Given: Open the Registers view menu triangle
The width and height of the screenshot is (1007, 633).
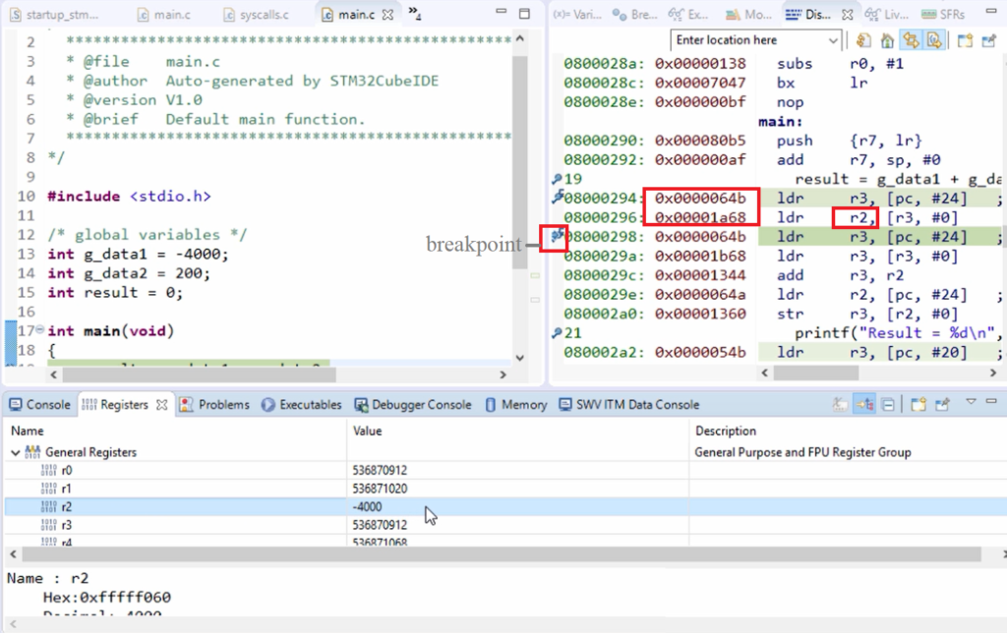Looking at the screenshot, I should click(x=971, y=402).
